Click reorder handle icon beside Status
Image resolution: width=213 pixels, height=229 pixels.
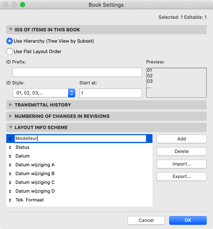10,148
